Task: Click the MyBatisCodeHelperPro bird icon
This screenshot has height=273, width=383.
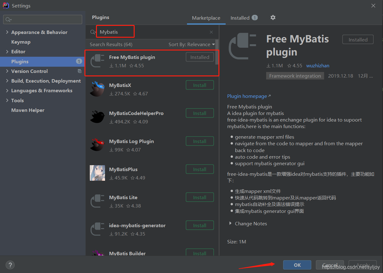Action: (97, 117)
